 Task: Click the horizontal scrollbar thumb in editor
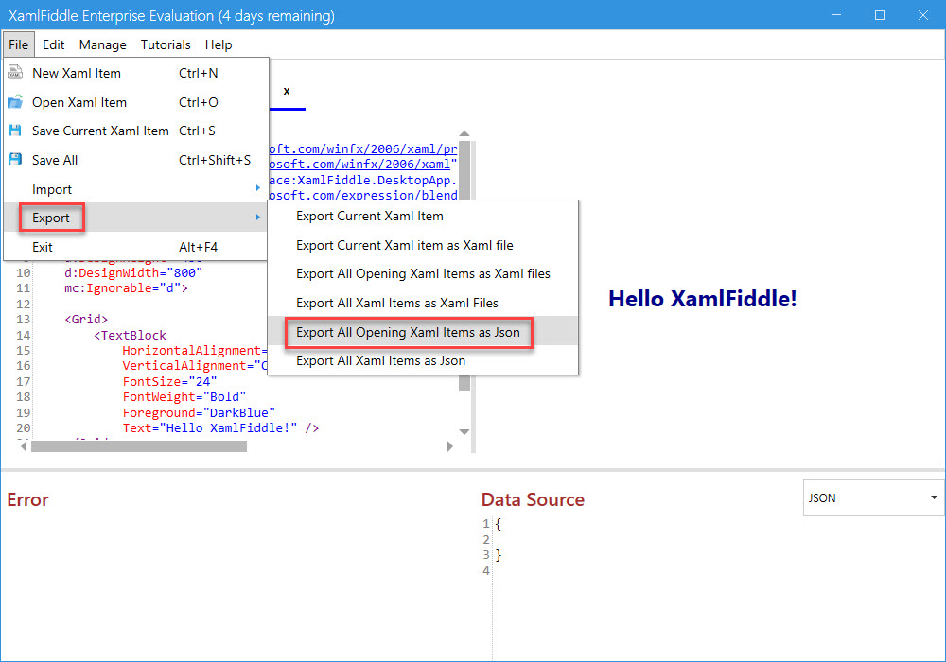pos(139,446)
